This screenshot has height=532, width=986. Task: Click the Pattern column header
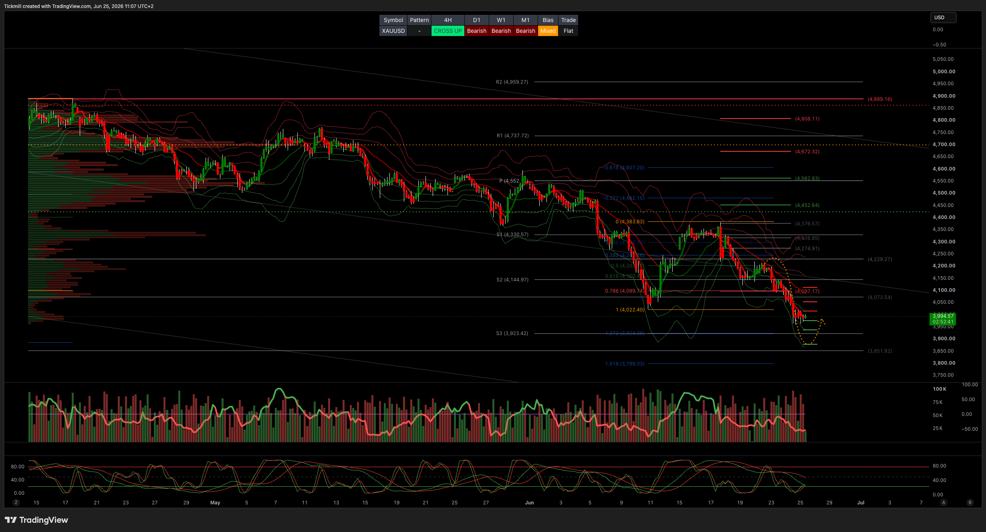pyautogui.click(x=419, y=20)
